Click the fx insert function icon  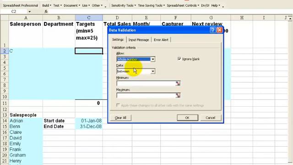coord(46,11)
